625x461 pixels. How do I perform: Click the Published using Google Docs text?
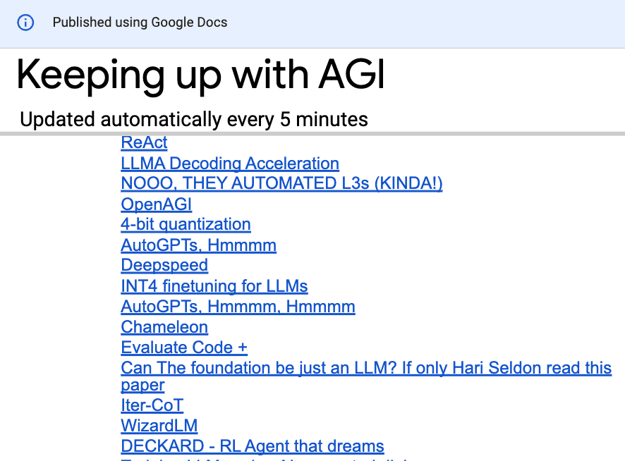(140, 23)
